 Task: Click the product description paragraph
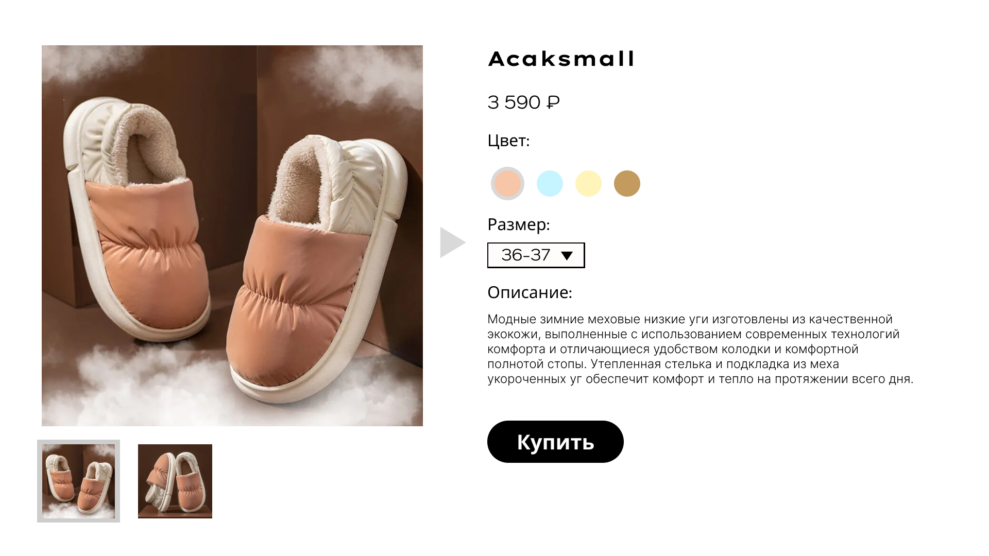pos(700,349)
